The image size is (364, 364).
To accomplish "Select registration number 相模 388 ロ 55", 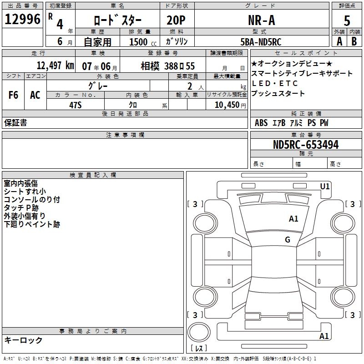I will pos(167,66).
